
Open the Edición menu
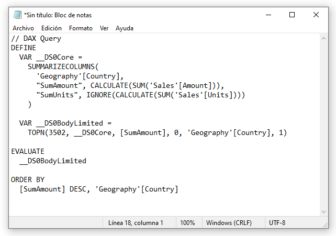coord(51,28)
